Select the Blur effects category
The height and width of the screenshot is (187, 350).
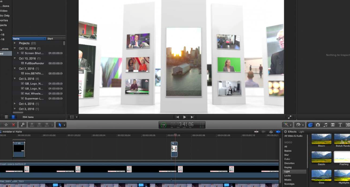click(x=288, y=155)
